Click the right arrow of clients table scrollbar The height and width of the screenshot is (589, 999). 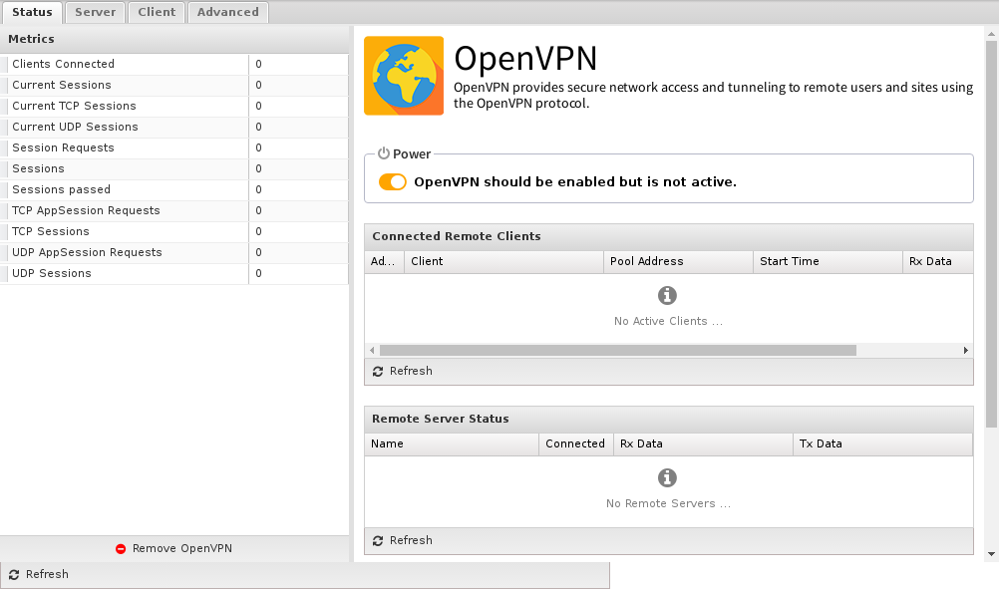pos(966,350)
